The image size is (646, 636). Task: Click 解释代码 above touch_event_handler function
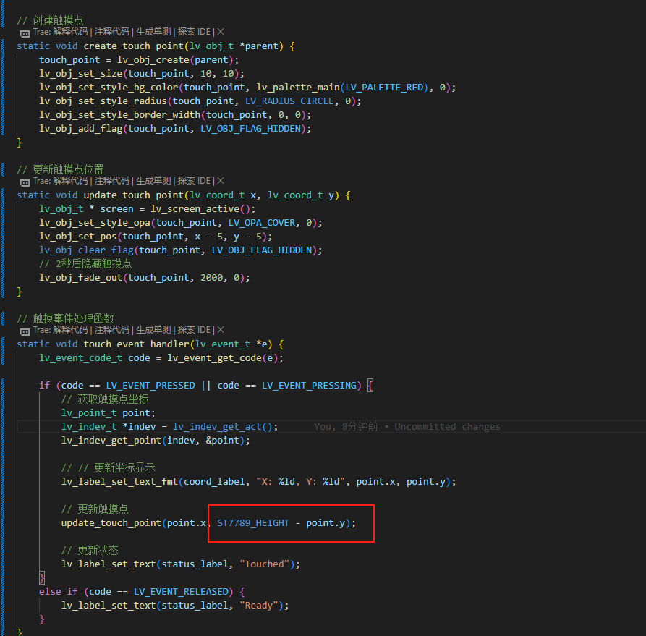coord(70,330)
